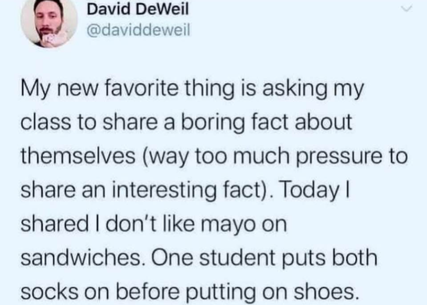Click the word 'student' in the tweet

point(237,258)
